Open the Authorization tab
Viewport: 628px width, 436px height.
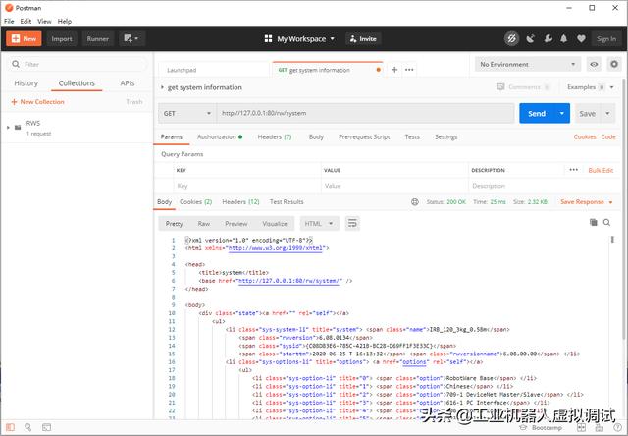tap(220, 136)
